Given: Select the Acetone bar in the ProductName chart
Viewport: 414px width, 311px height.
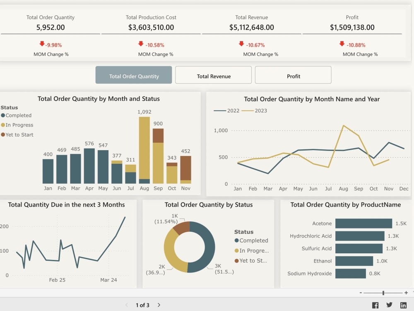Looking at the screenshot, I should coord(363,224).
